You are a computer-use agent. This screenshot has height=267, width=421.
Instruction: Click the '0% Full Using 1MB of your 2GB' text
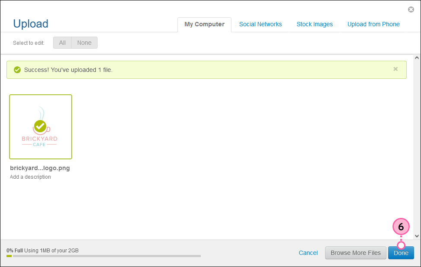[x=42, y=251]
